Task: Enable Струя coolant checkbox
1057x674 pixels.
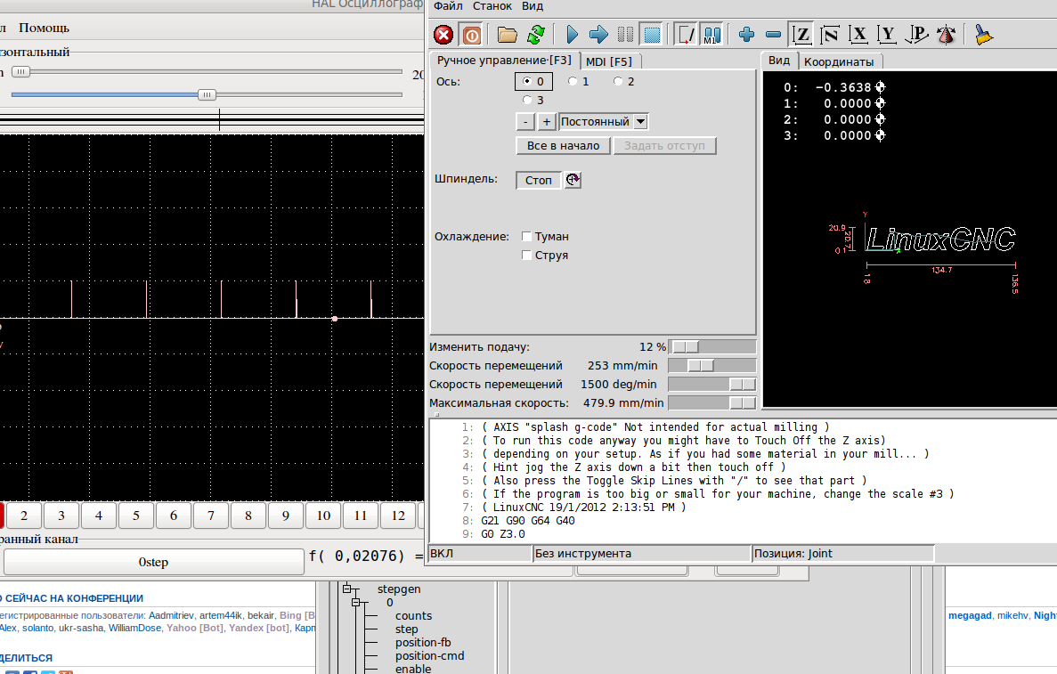Action: point(527,256)
